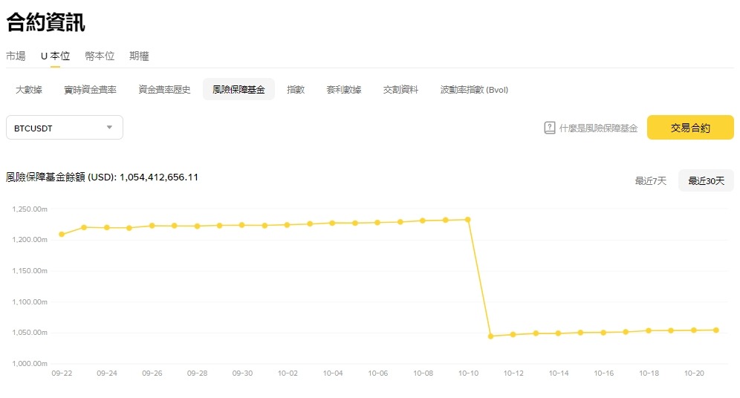Screen dimensions: 740x398
Task: Click the dropdown arrow in the BTCUSDT selector
Action: pos(109,128)
